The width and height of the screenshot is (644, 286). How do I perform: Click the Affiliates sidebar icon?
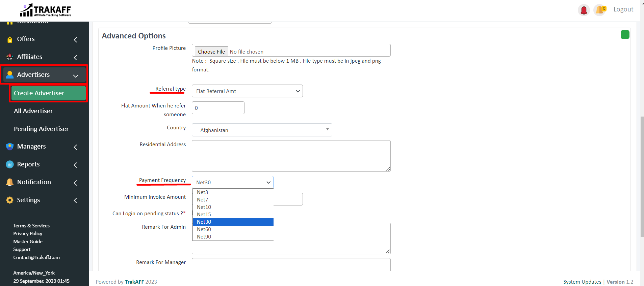click(10, 57)
